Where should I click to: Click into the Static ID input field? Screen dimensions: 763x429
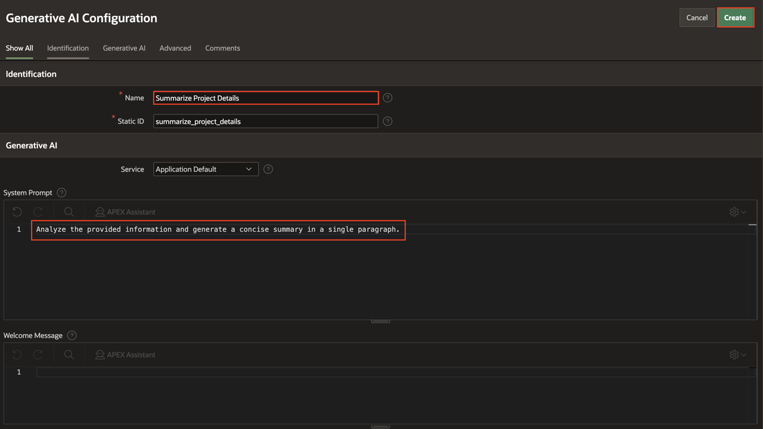click(265, 122)
